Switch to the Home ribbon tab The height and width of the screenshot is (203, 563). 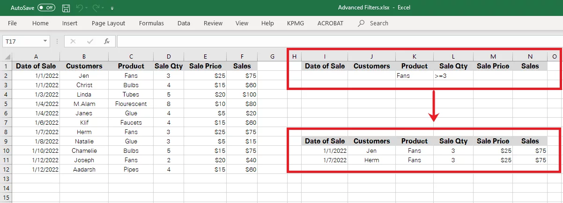[x=40, y=23]
